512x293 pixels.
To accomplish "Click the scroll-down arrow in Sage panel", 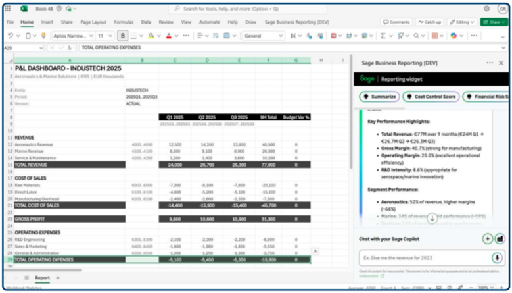I will 432,218.
